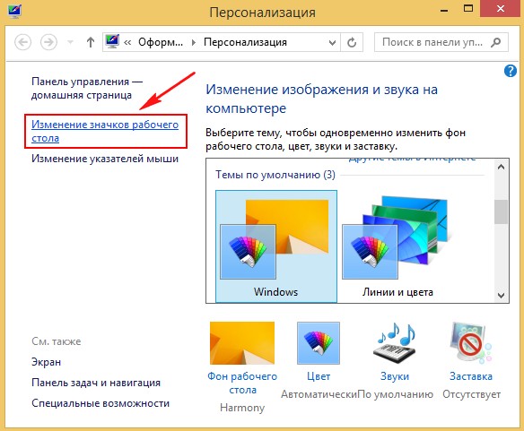Click the 'Отсутствует' screensaver value text
Viewport: 524px width, 431px height.
472,394
